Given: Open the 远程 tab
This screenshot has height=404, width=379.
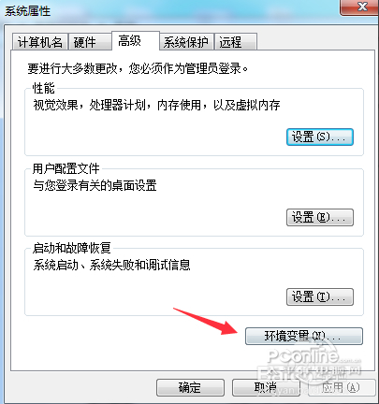Looking at the screenshot, I should [236, 42].
